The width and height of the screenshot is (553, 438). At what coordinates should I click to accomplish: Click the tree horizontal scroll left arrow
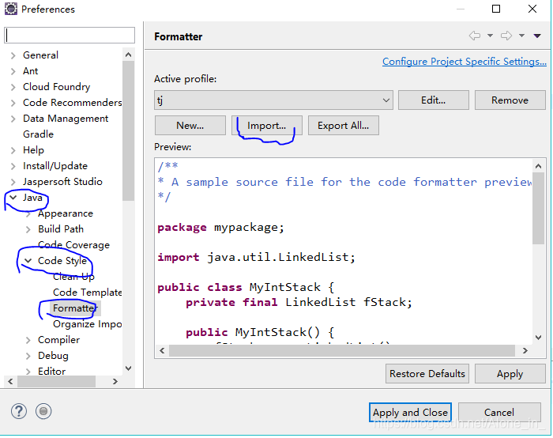[x=10, y=382]
